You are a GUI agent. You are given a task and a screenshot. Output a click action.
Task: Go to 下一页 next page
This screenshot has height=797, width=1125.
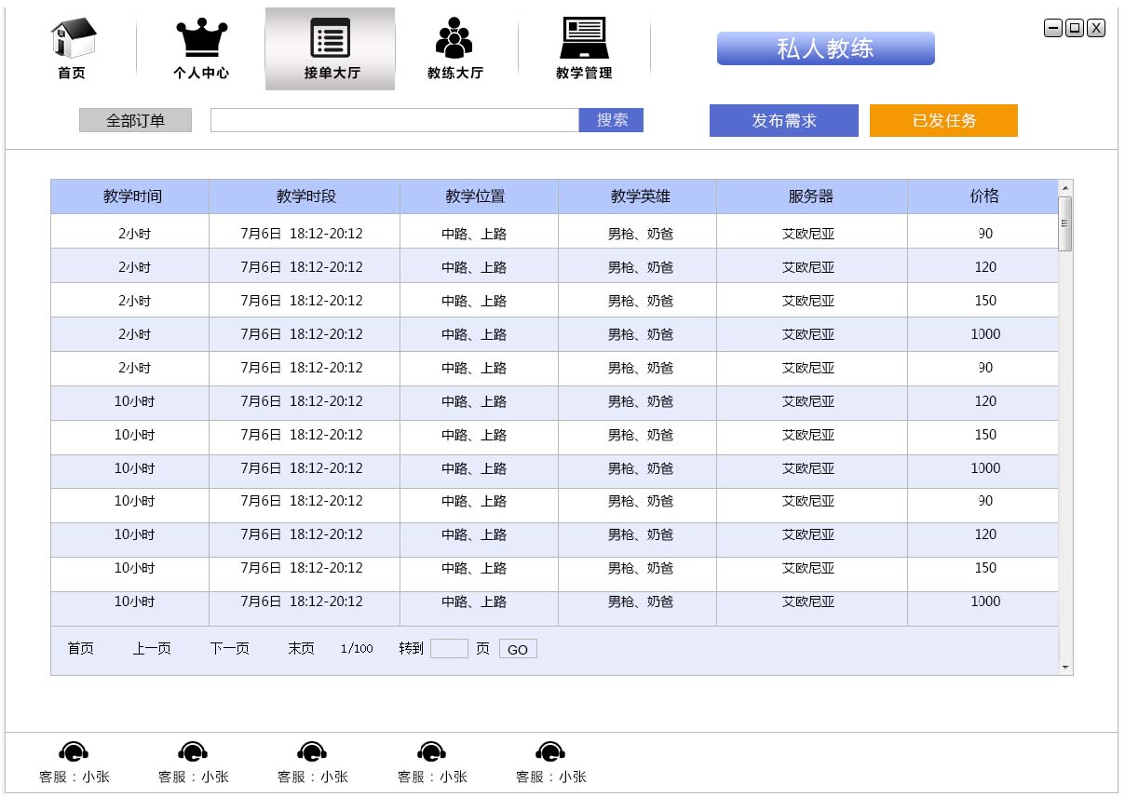pos(228,648)
